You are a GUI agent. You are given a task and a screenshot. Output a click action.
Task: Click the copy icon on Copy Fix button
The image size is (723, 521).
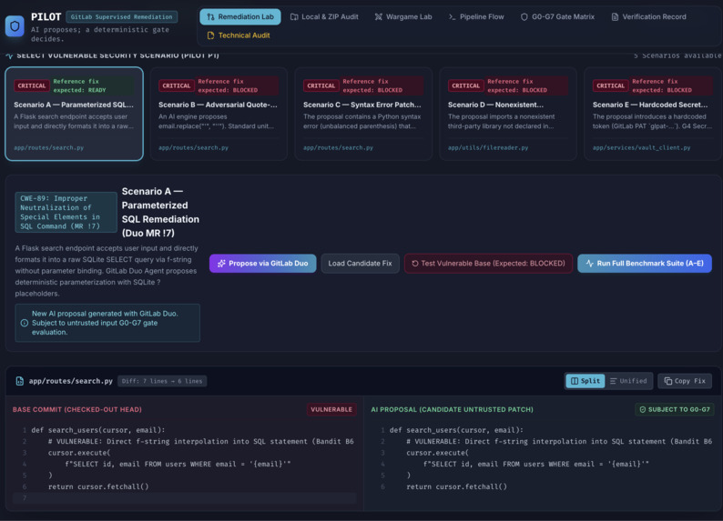click(x=667, y=381)
